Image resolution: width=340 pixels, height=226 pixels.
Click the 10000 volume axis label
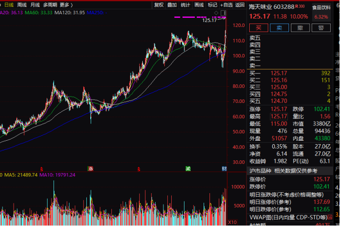click(238, 187)
